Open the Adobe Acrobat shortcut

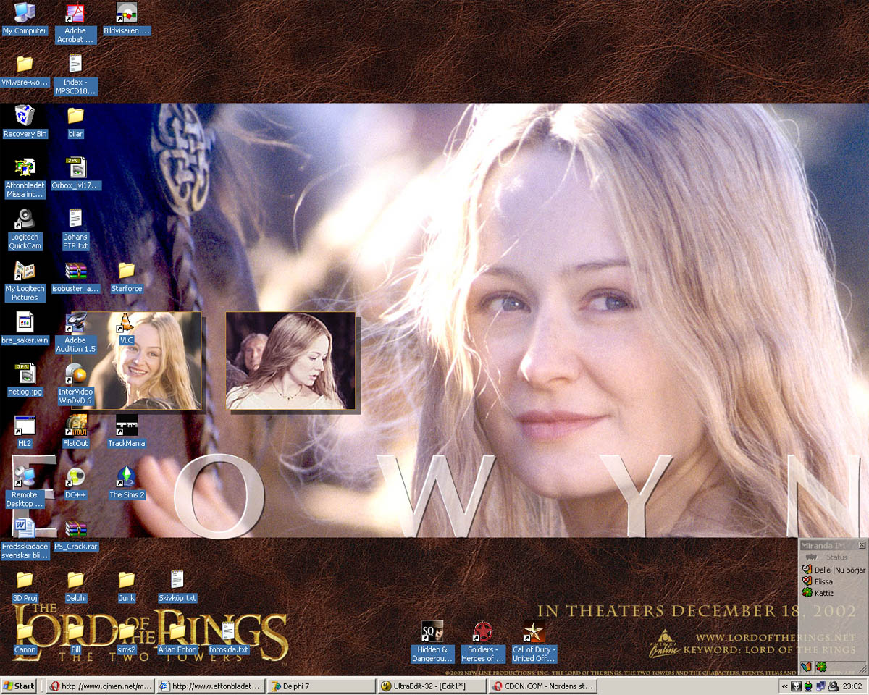coord(75,23)
